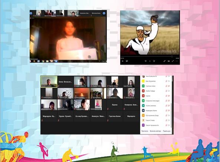This screenshot has width=220, height=162.
Task: Click the Пригласить button under the participants list
Action: coord(145,131)
